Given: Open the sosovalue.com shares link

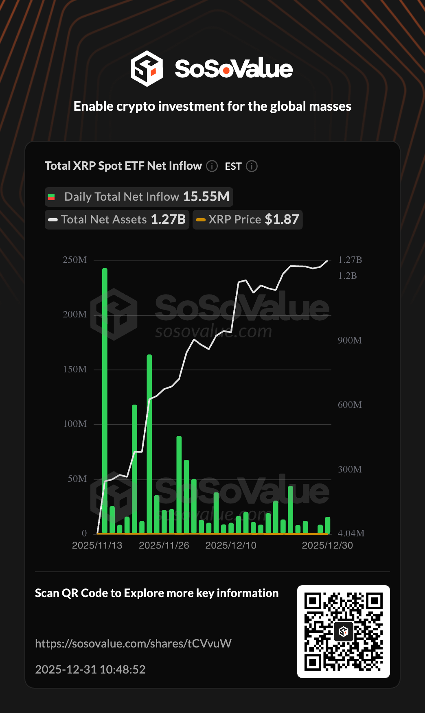Looking at the screenshot, I should point(133,643).
